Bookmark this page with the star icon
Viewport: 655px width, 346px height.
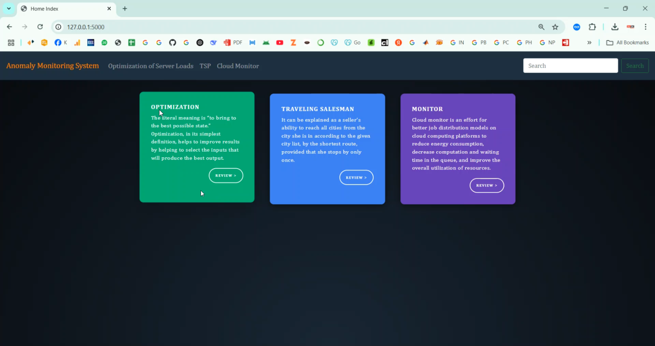(x=555, y=27)
